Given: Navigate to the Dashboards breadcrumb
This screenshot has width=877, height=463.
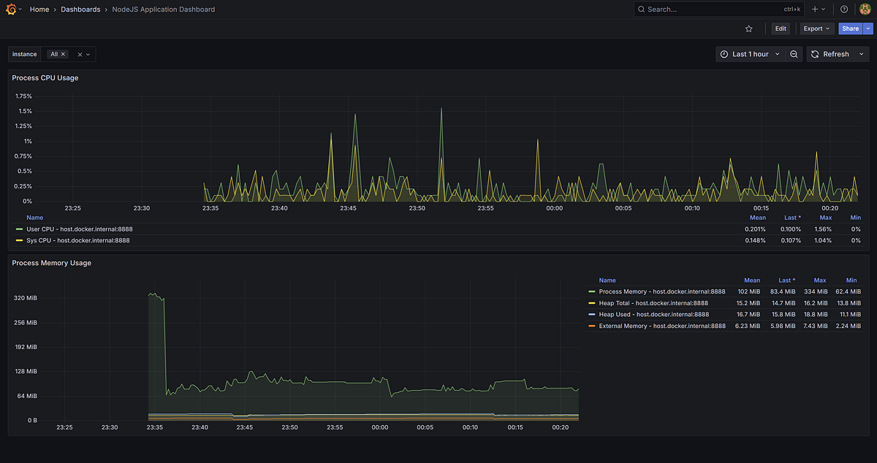Looking at the screenshot, I should (x=80, y=9).
